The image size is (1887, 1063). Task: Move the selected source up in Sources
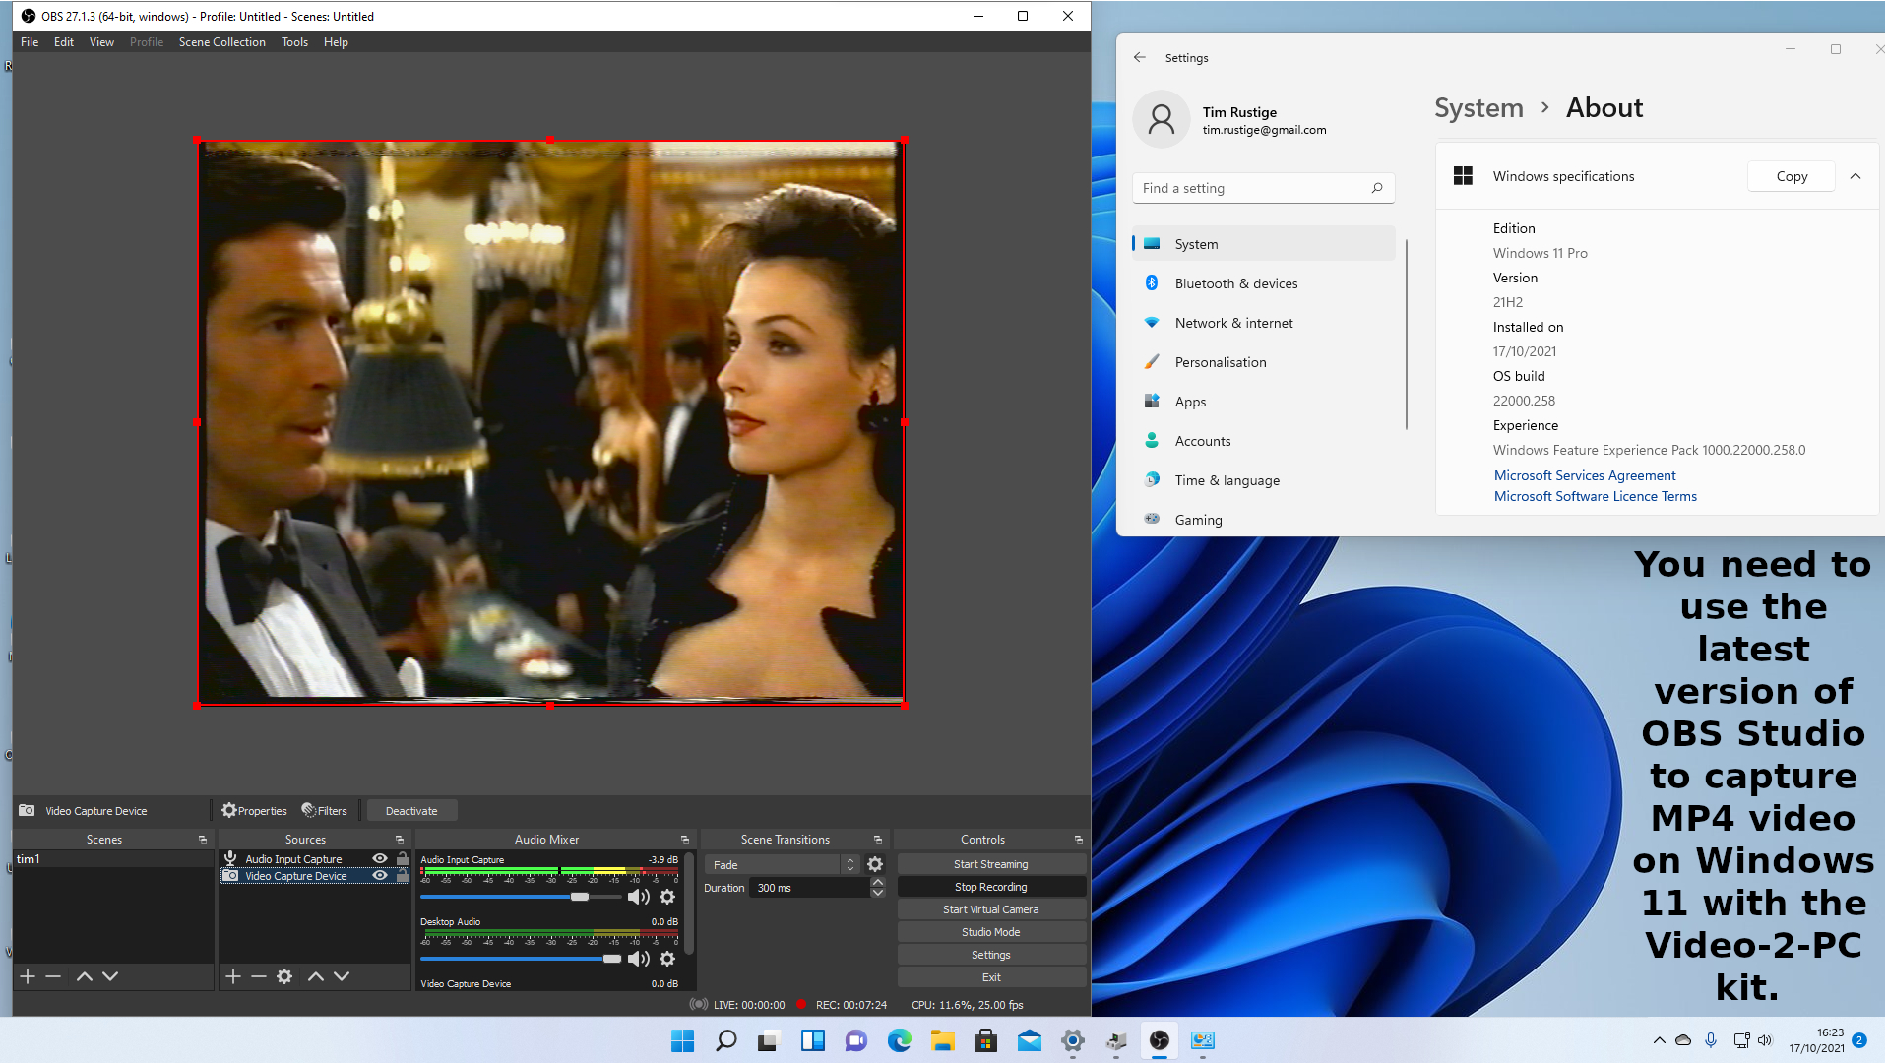(316, 976)
